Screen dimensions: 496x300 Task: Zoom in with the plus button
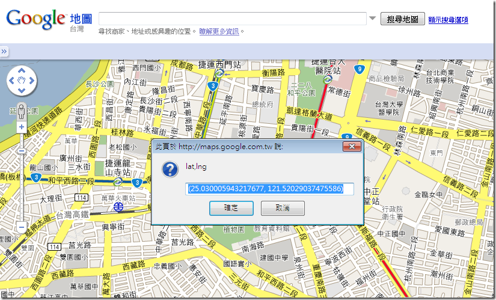point(22,127)
